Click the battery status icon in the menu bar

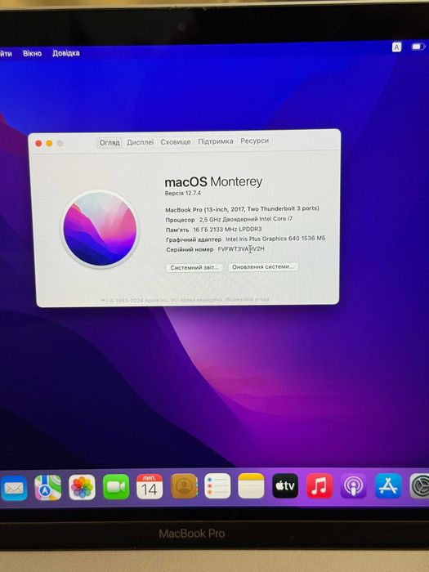418,47
